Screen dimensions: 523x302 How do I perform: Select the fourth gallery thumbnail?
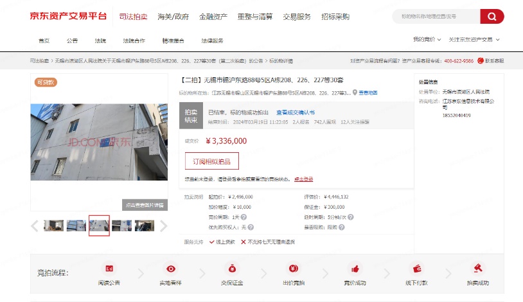coord(121,226)
